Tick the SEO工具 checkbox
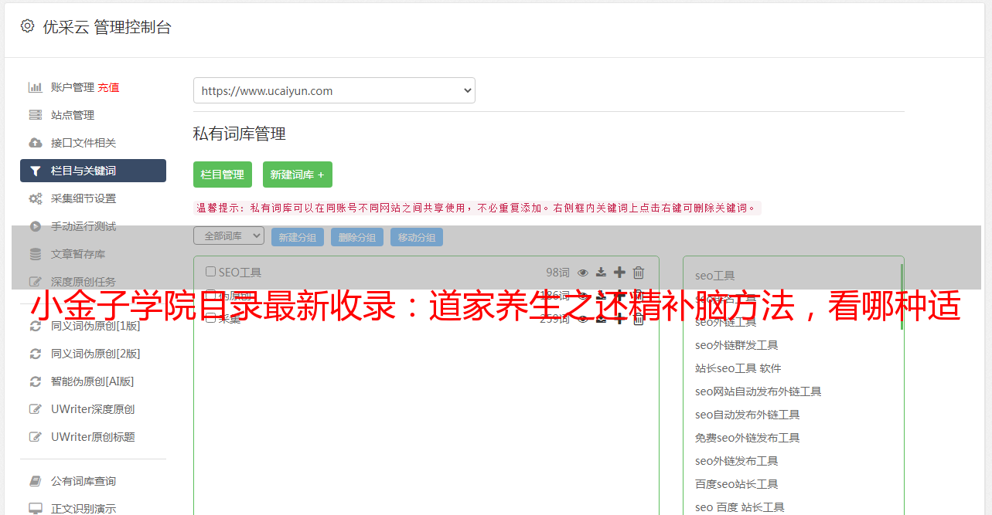This screenshot has height=515, width=992. (x=210, y=272)
